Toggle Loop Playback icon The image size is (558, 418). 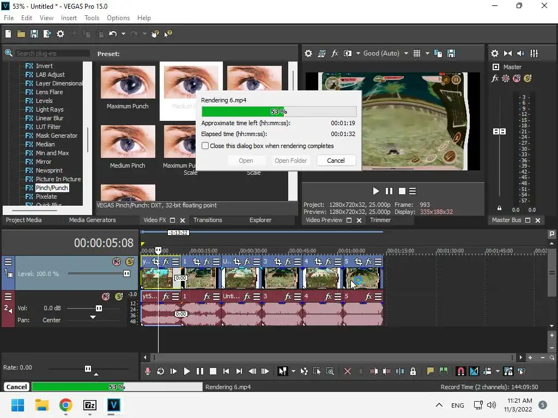[x=161, y=371]
